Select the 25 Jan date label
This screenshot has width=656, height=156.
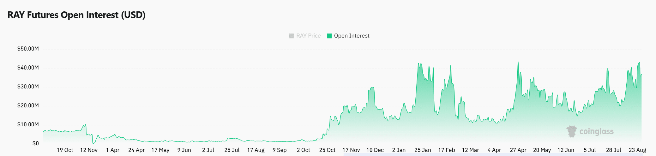pyautogui.click(x=423, y=150)
